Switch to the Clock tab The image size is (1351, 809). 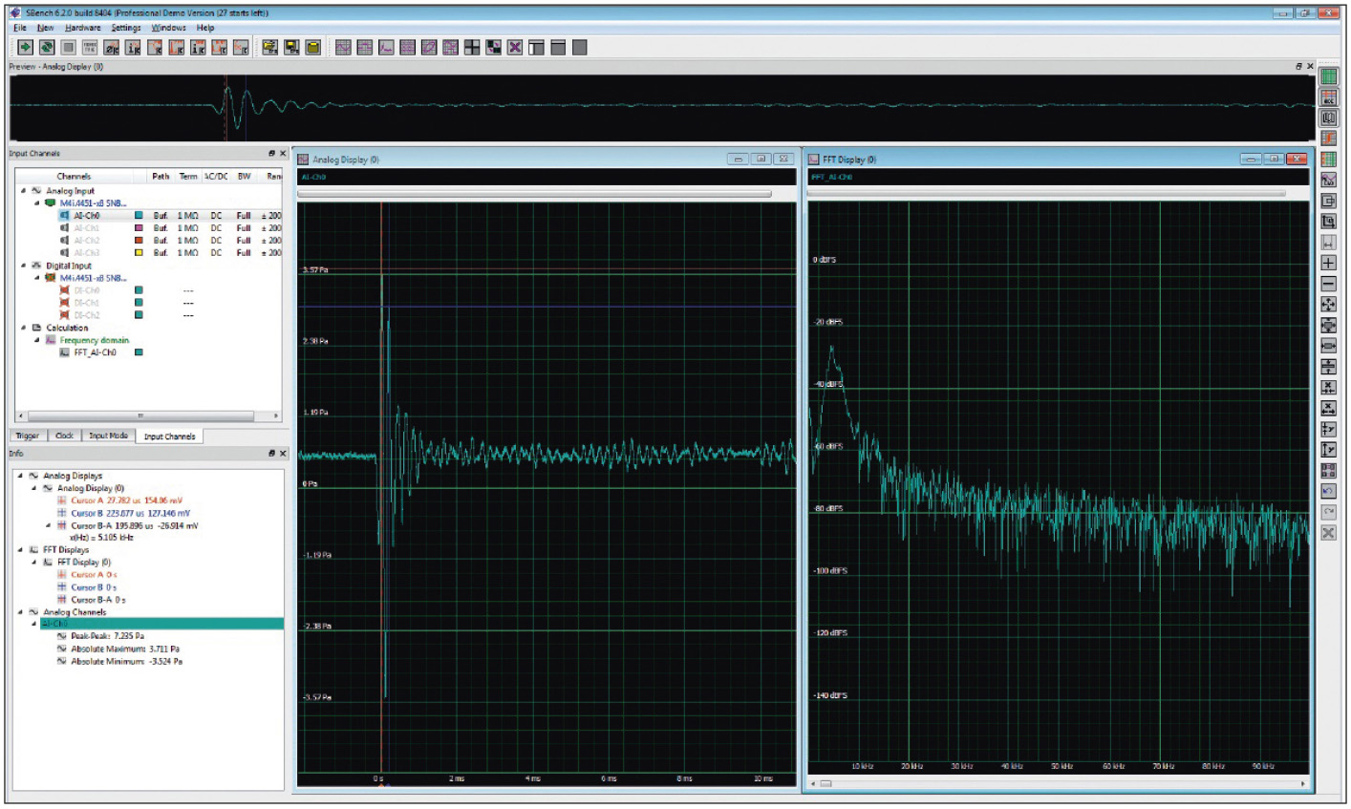[64, 436]
